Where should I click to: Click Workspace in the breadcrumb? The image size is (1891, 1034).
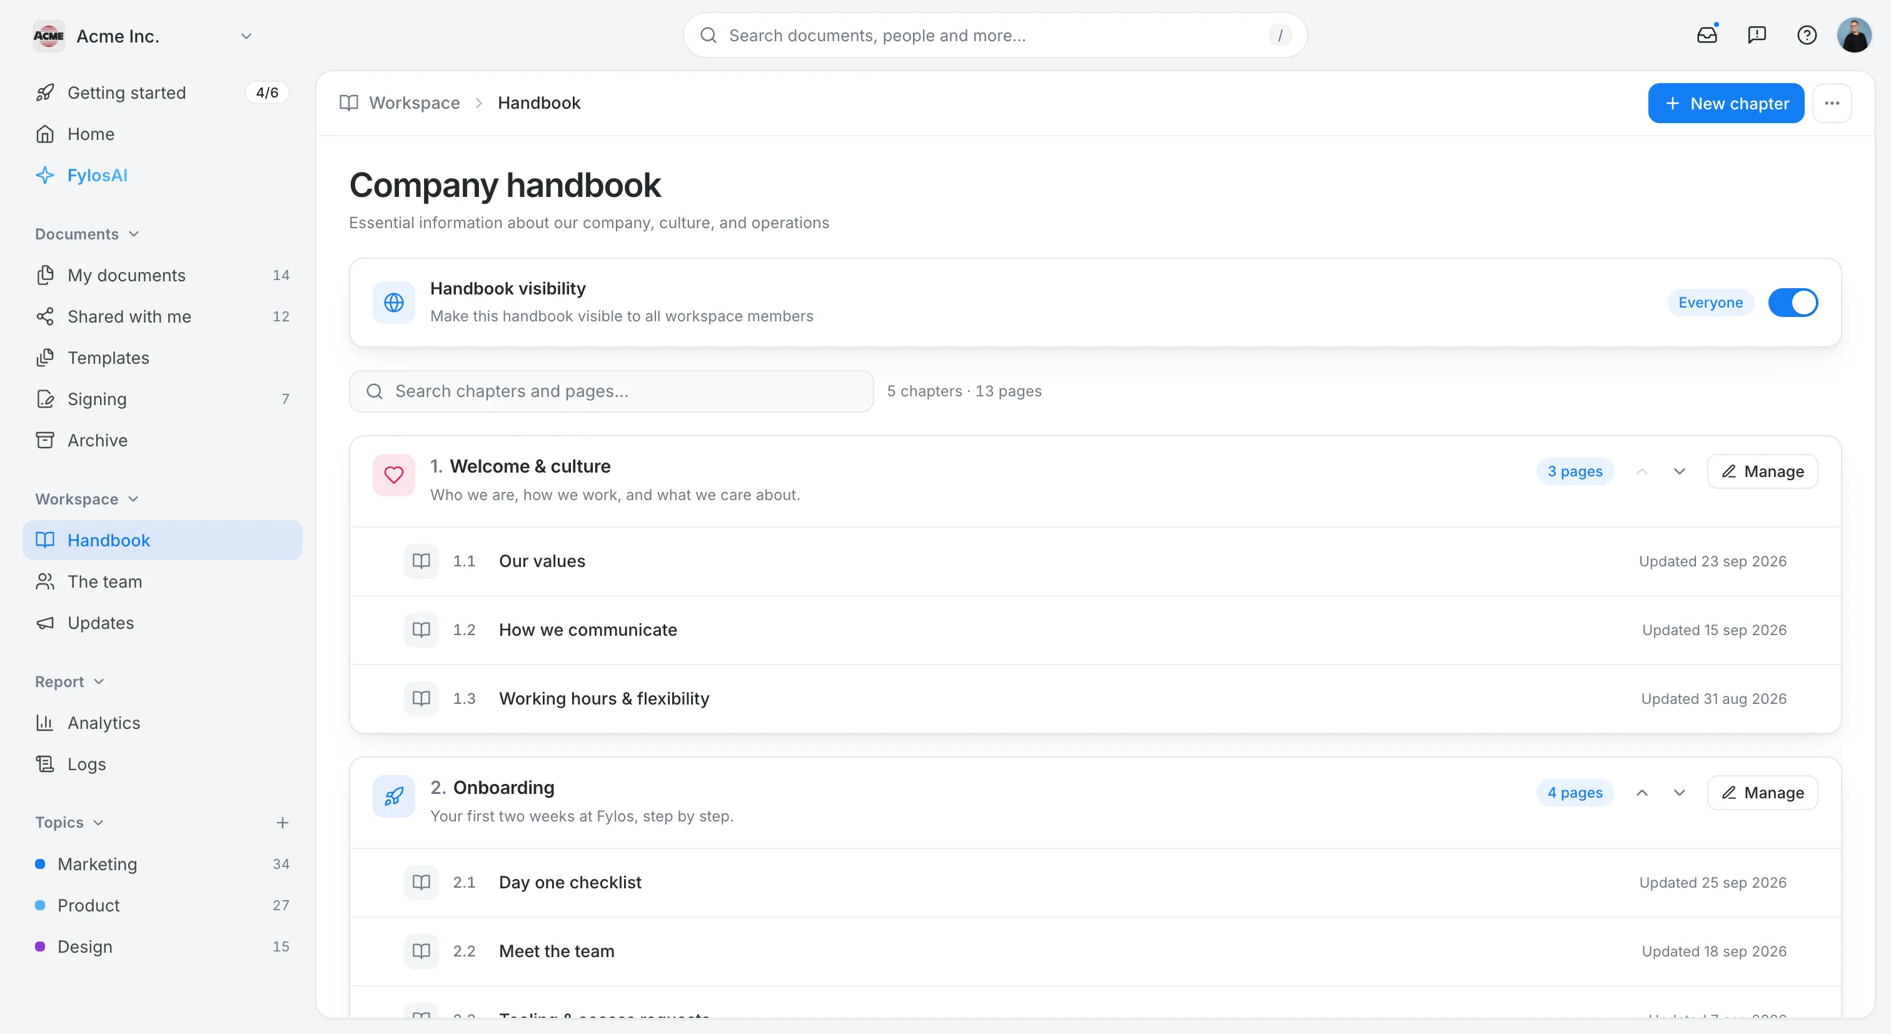(414, 103)
